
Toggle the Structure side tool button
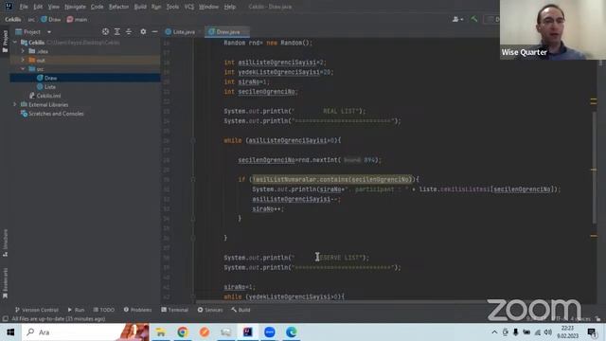(5, 242)
